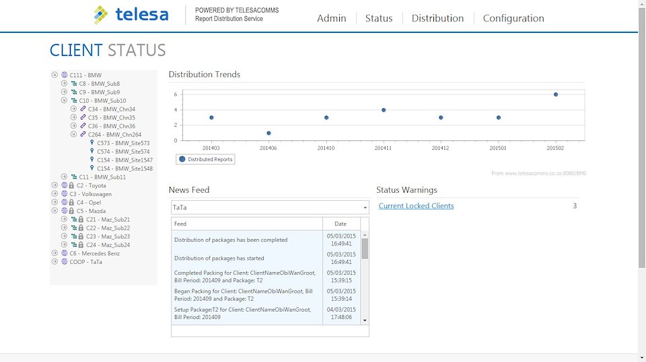Select 'Distribution of packages has been completed' row
The width and height of the screenshot is (646, 362).
(266, 240)
